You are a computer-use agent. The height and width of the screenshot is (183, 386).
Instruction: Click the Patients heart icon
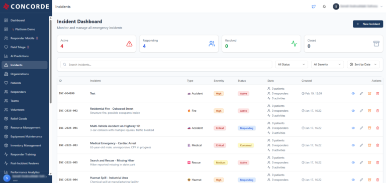6,83
